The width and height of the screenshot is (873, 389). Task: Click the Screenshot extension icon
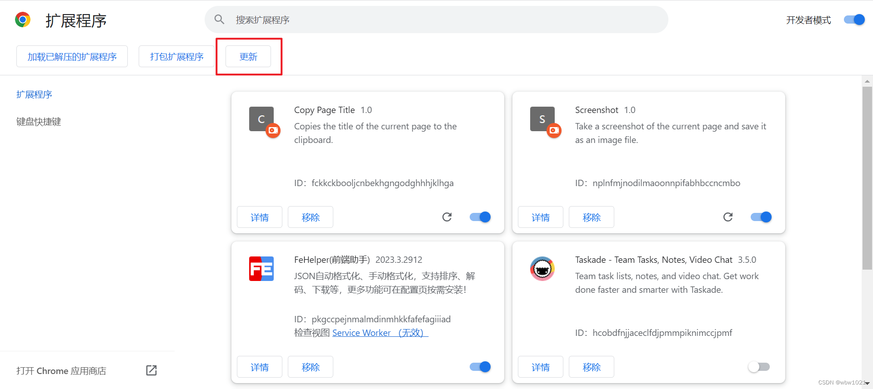542,119
